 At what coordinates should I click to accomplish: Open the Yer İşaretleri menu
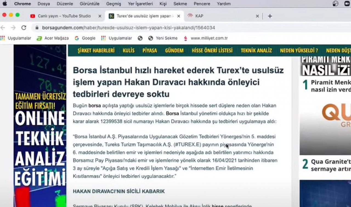click(x=140, y=4)
